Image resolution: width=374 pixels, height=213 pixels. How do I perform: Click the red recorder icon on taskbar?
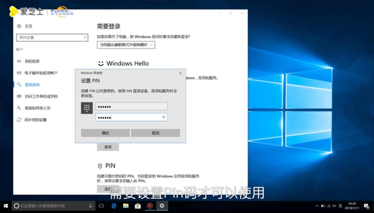[x=150, y=206]
